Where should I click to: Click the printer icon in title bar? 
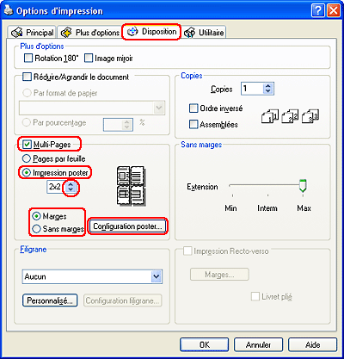tap(9, 11)
